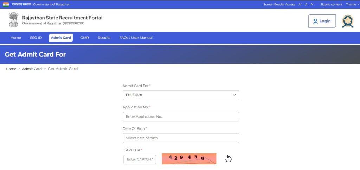Open the OMR tab
Viewport: 360px width, 170px height.
click(x=84, y=38)
